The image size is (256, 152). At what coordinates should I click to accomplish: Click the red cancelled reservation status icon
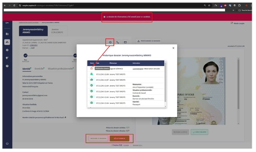pos(92,68)
